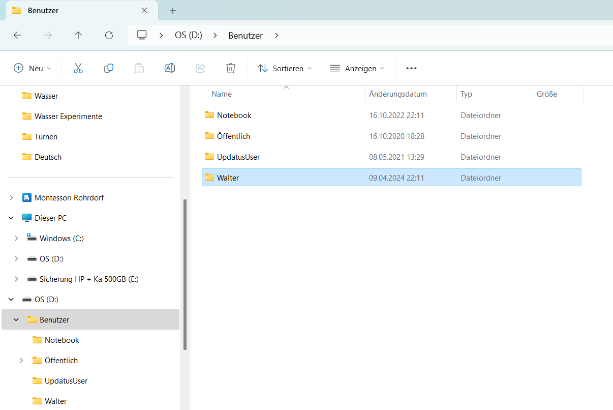Click Notebook's date 16.10.2022 22:11
The image size is (613, 410).
(396, 115)
